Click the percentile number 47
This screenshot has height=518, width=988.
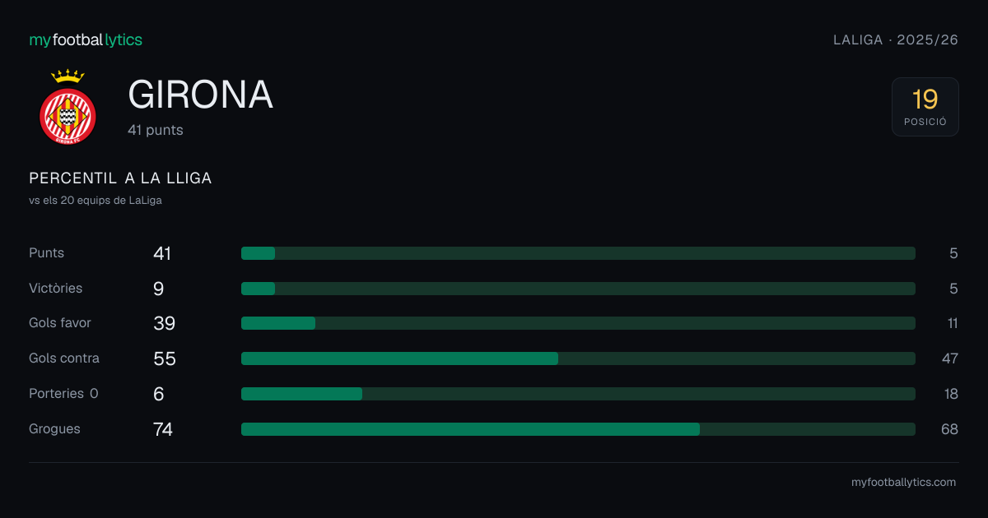(949, 358)
